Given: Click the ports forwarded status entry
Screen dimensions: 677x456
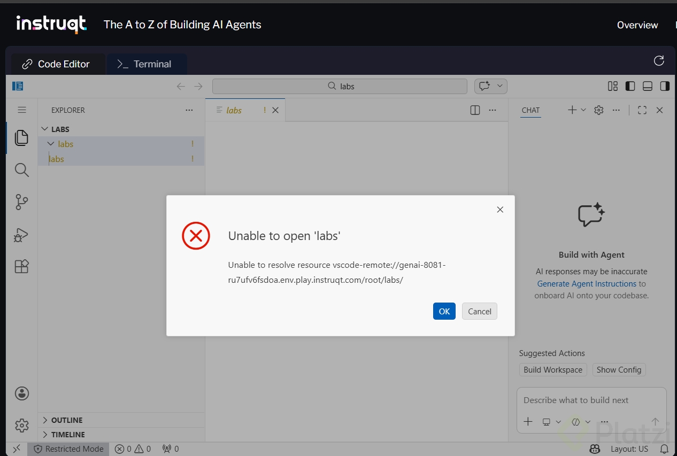Looking at the screenshot, I should (x=171, y=449).
